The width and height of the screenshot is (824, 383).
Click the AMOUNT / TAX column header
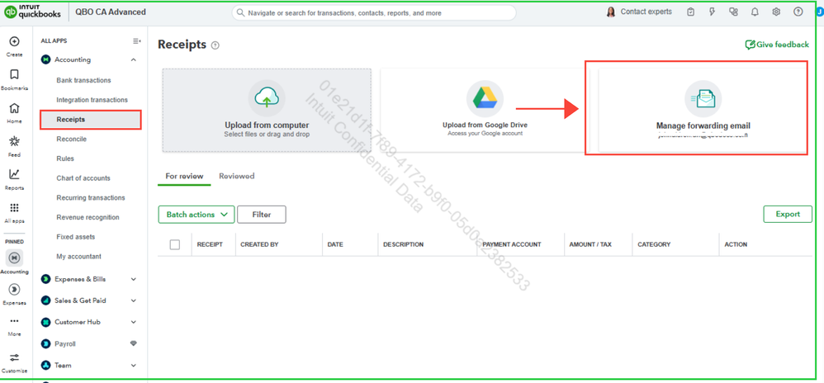tap(590, 244)
